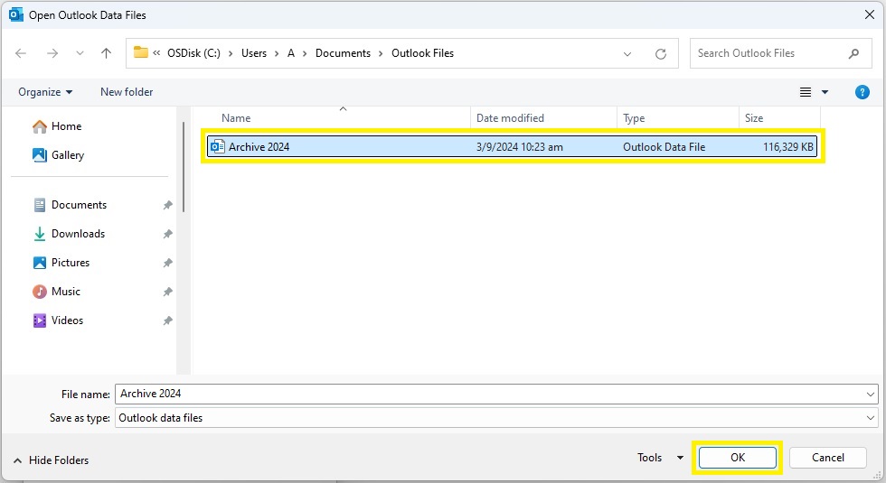Expand chevron after Documents in path
Screen dimensions: 886x483
click(381, 53)
